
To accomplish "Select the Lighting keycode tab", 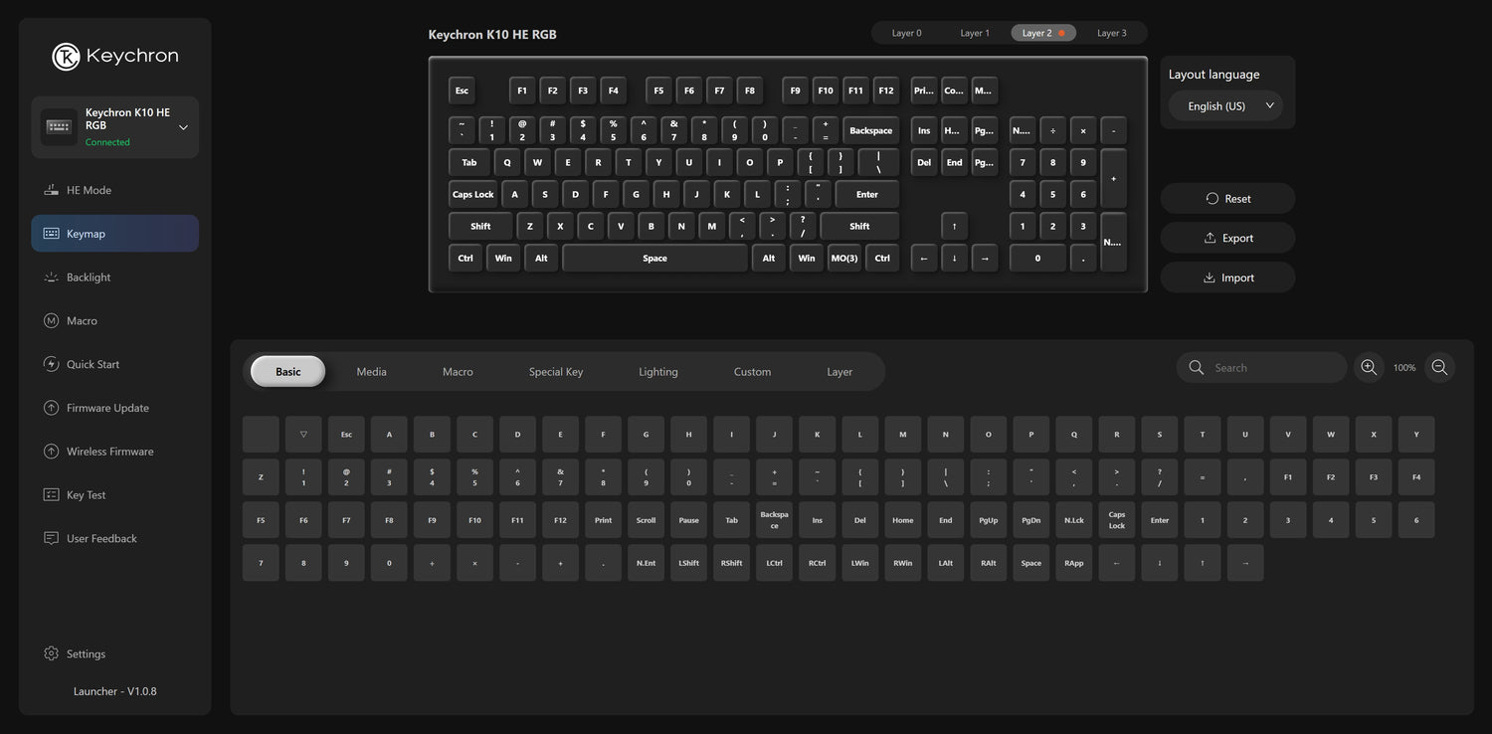I will pyautogui.click(x=657, y=372).
